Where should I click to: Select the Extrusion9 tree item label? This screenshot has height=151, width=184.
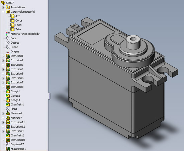tap(17, 131)
